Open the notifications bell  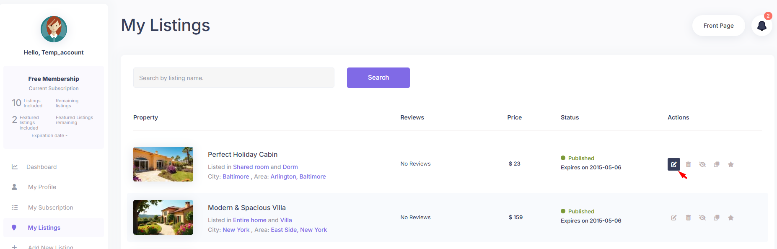[761, 26]
